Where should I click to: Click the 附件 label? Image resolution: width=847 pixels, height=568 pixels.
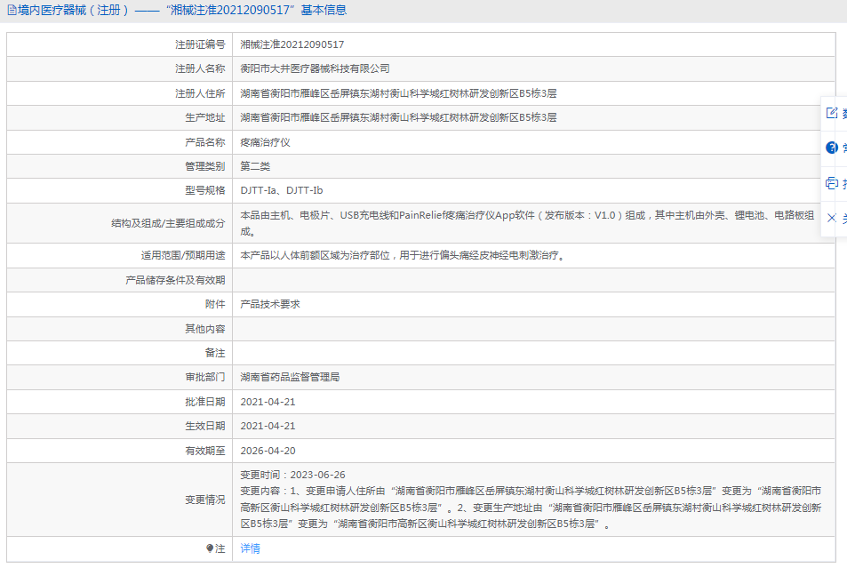coord(215,304)
